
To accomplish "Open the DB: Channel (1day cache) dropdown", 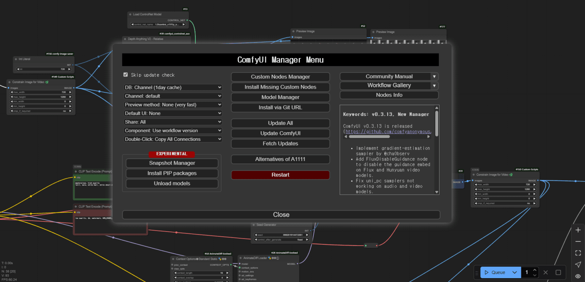I will tap(173, 87).
